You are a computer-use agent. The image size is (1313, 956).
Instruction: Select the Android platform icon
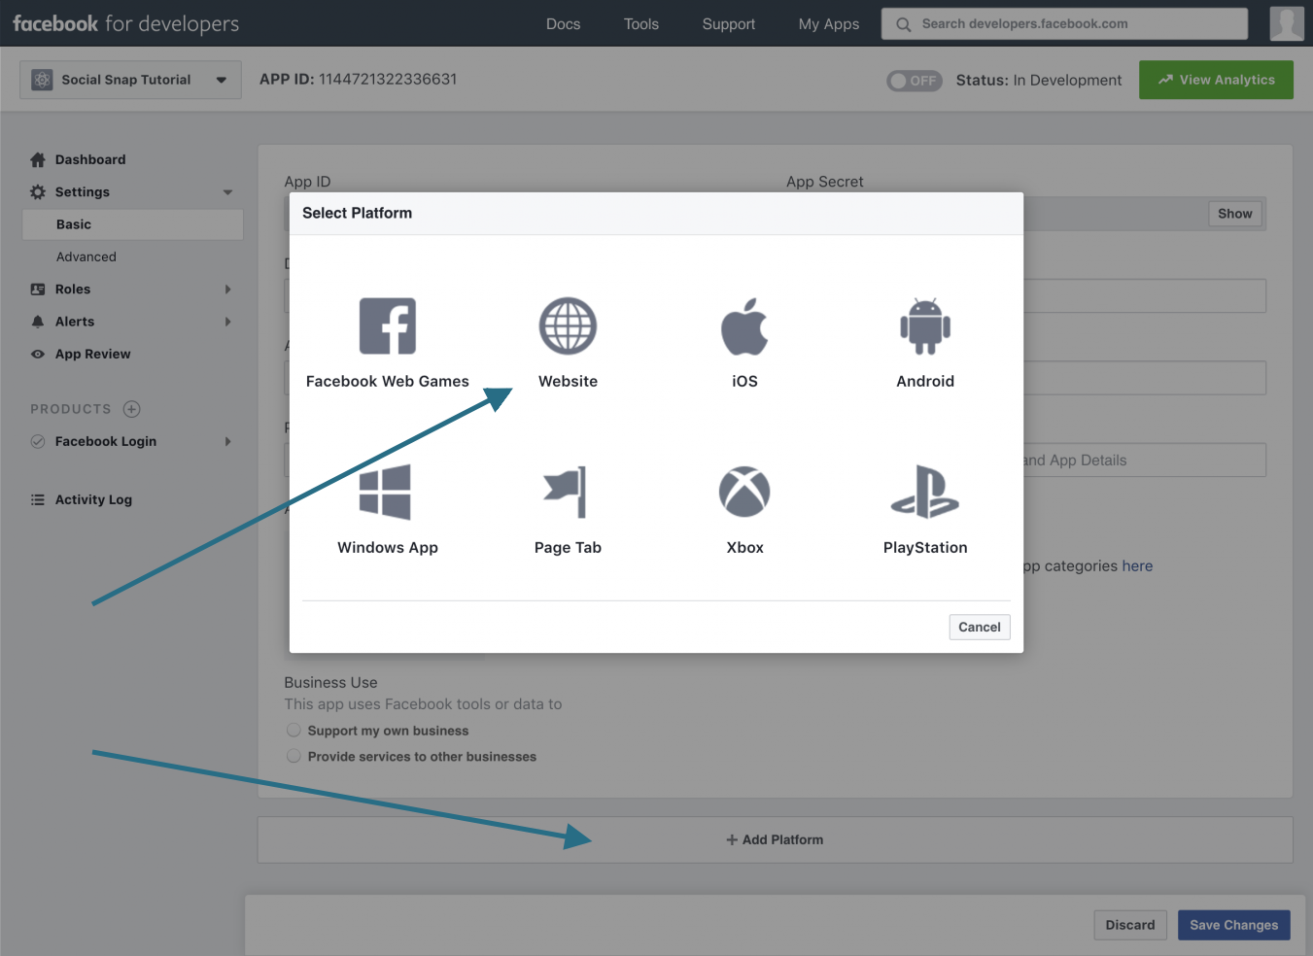(x=924, y=325)
